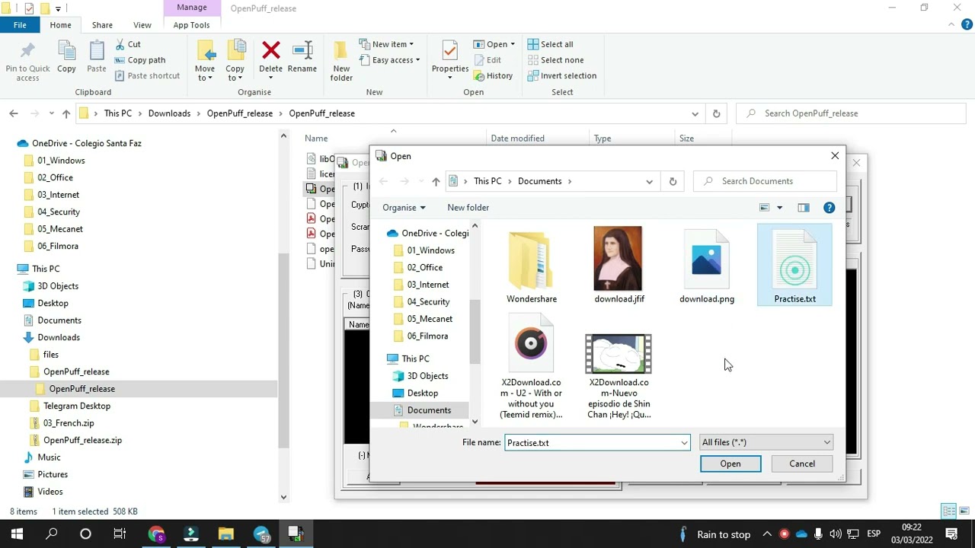The height and width of the screenshot is (548, 975).
Task: Open the file type filter dropdown
Action: click(x=766, y=442)
